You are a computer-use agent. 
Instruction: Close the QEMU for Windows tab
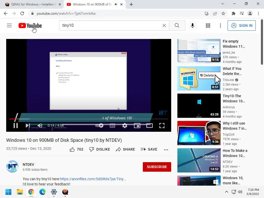click(60, 4)
